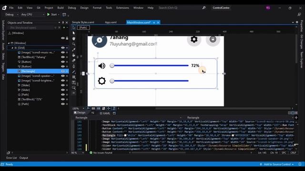Image resolution: width=305 pixels, height=171 pixels.
Task: Toggle visibility of TextBlock "7ahang"
Action: click(x=62, y=57)
